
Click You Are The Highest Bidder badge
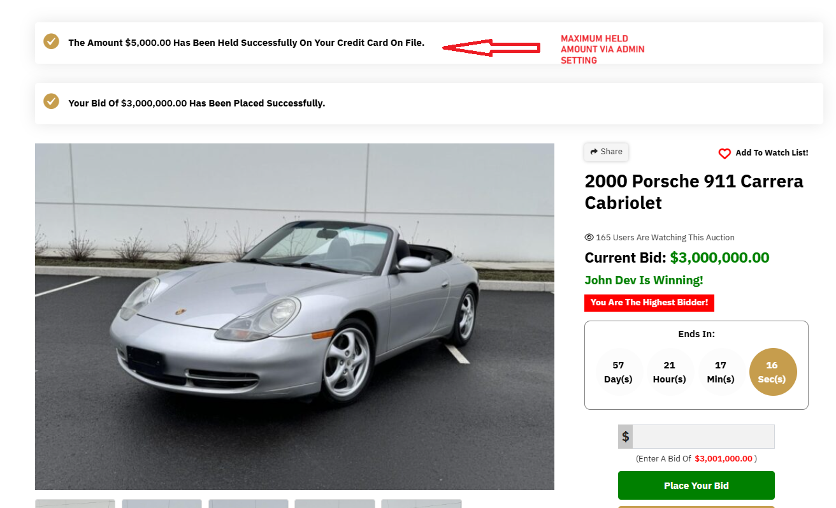pyautogui.click(x=649, y=303)
